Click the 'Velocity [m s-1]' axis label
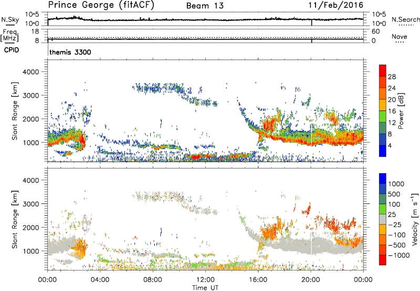This screenshot has width=420, height=291. coord(415,220)
